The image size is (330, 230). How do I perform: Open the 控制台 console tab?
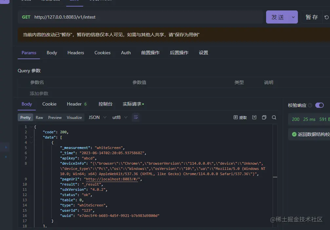click(105, 104)
